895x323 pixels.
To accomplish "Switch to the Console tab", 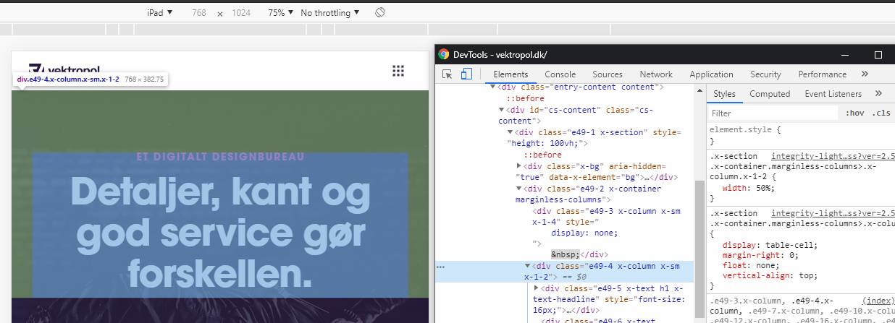I will (560, 74).
